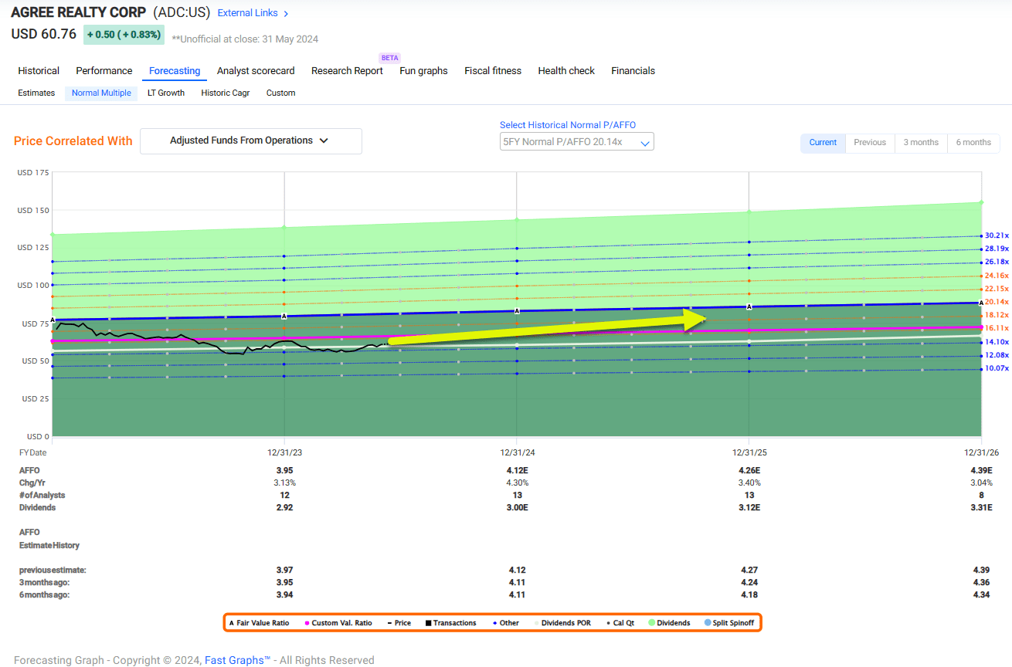Click the 12/31/24 fair value marker

[517, 311]
